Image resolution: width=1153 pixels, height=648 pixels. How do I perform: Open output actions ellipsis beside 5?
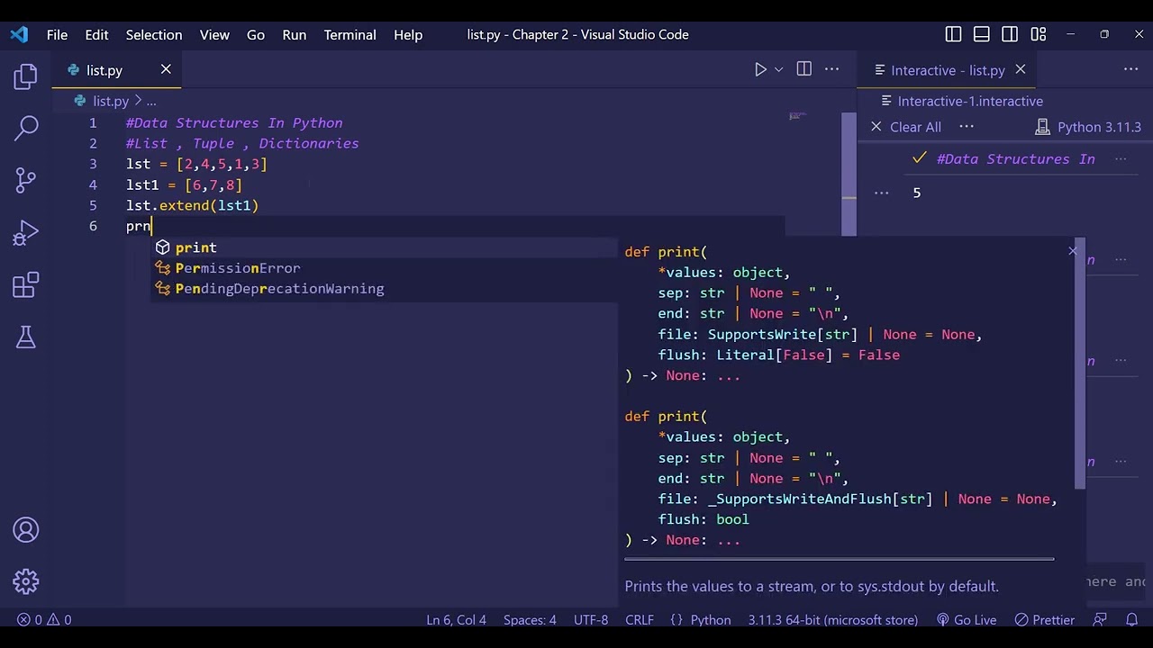click(x=882, y=193)
